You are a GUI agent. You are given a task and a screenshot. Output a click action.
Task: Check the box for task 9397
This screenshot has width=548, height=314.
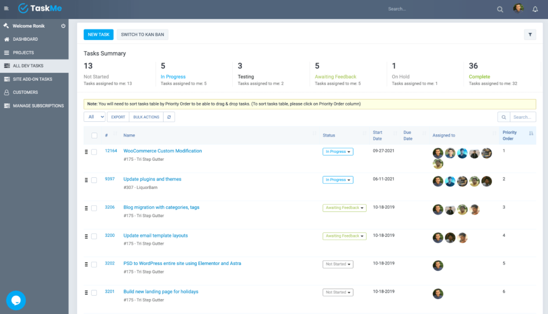94,180
